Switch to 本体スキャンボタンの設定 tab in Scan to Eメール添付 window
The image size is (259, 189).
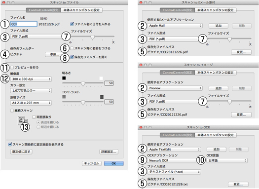point(216,10)
